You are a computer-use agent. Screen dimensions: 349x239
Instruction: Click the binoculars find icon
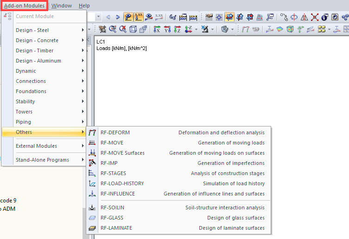click(x=172, y=17)
